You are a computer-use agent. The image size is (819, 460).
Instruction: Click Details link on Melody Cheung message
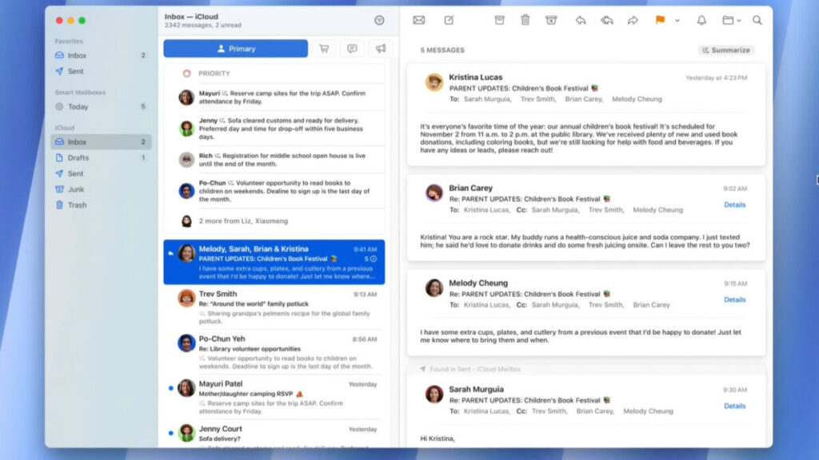[734, 300]
